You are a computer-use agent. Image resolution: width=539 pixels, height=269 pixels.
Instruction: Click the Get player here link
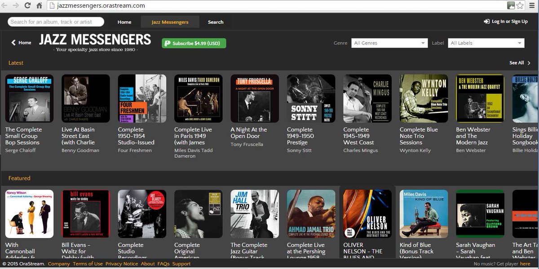[x=525, y=264]
